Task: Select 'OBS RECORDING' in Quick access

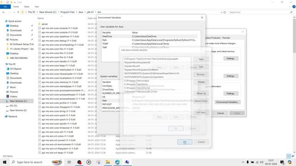Action: tap(18, 58)
